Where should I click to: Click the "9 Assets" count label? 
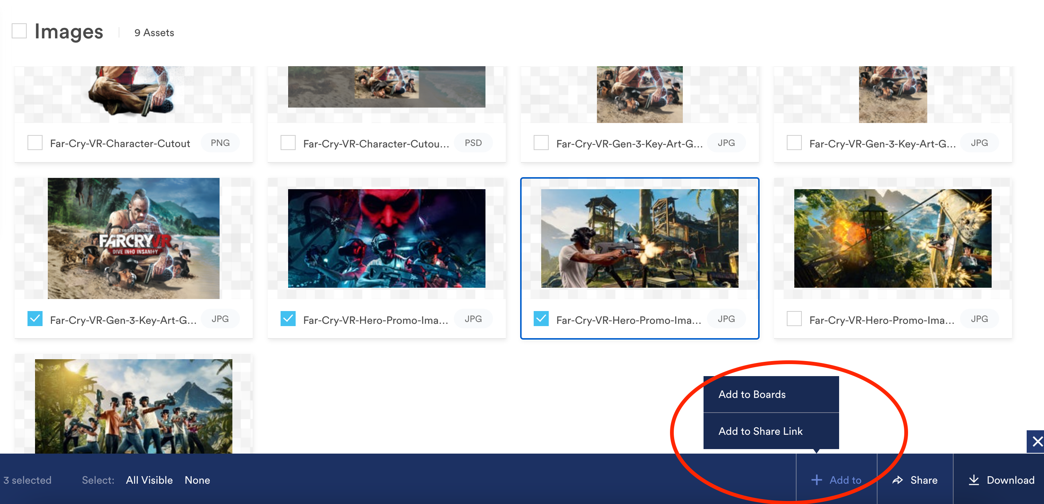tap(154, 32)
